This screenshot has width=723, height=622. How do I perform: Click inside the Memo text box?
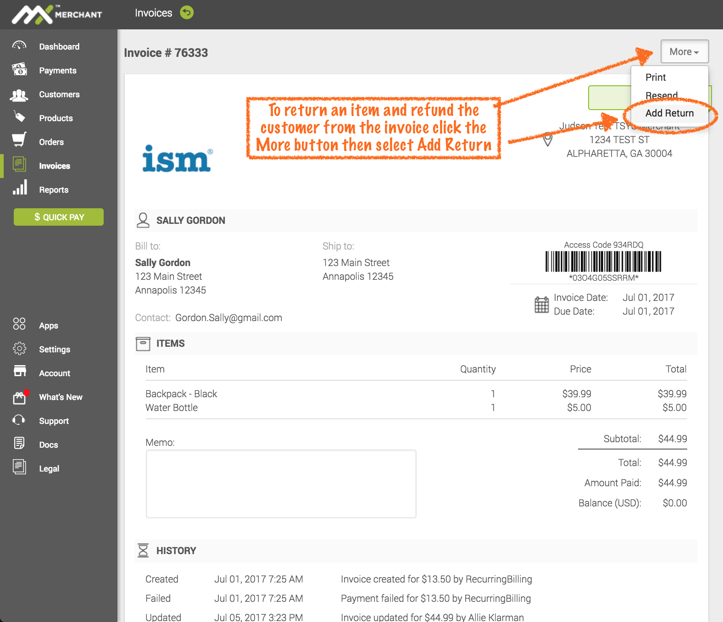coord(281,484)
